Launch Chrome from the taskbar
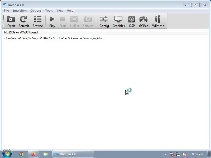The height and width of the screenshot is (158, 211). (22, 154)
